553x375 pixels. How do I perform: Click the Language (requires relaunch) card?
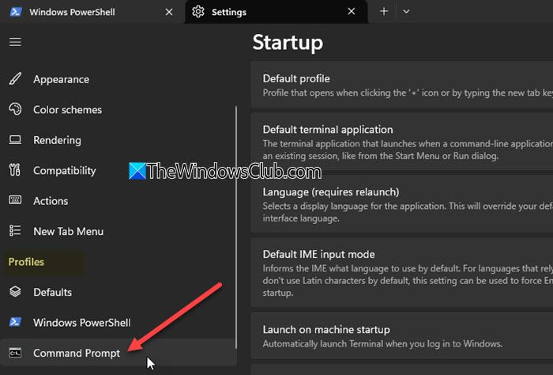[401, 204]
